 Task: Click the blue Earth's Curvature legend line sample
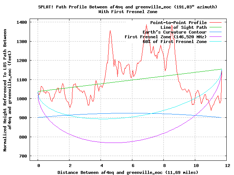[215, 32]
